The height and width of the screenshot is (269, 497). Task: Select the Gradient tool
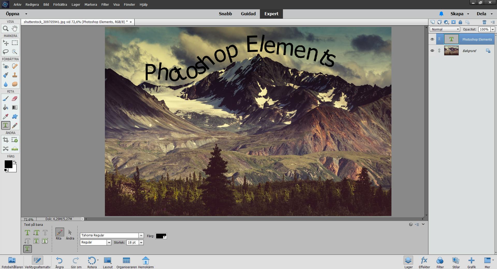15,107
